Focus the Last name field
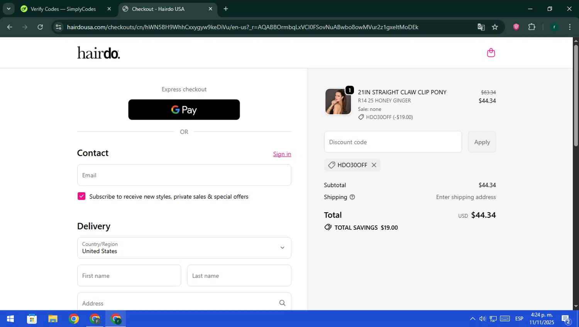The width and height of the screenshot is (579, 327). pos(239,275)
